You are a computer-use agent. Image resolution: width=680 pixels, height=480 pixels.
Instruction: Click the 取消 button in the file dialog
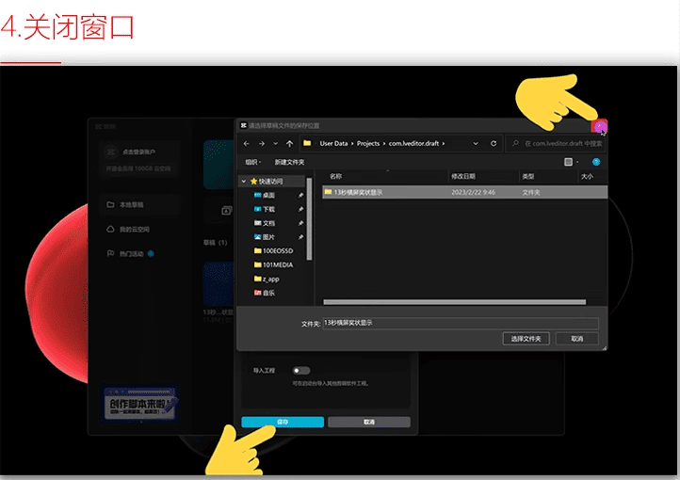click(x=576, y=338)
